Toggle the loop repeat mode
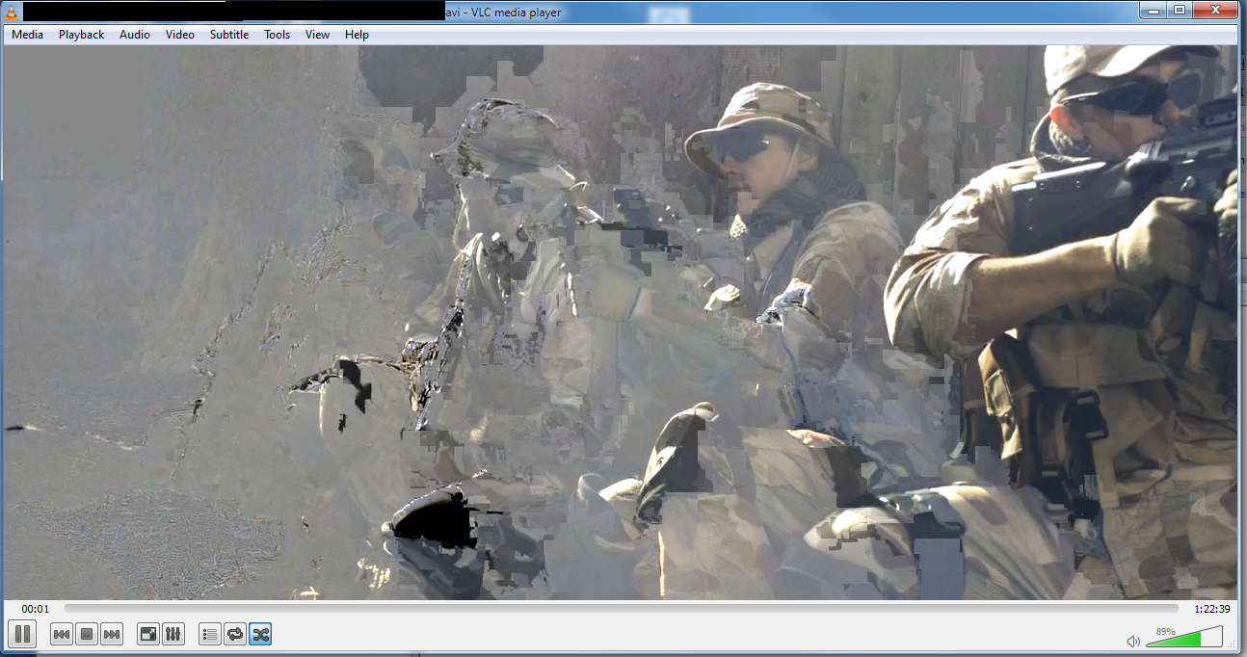 pos(235,634)
